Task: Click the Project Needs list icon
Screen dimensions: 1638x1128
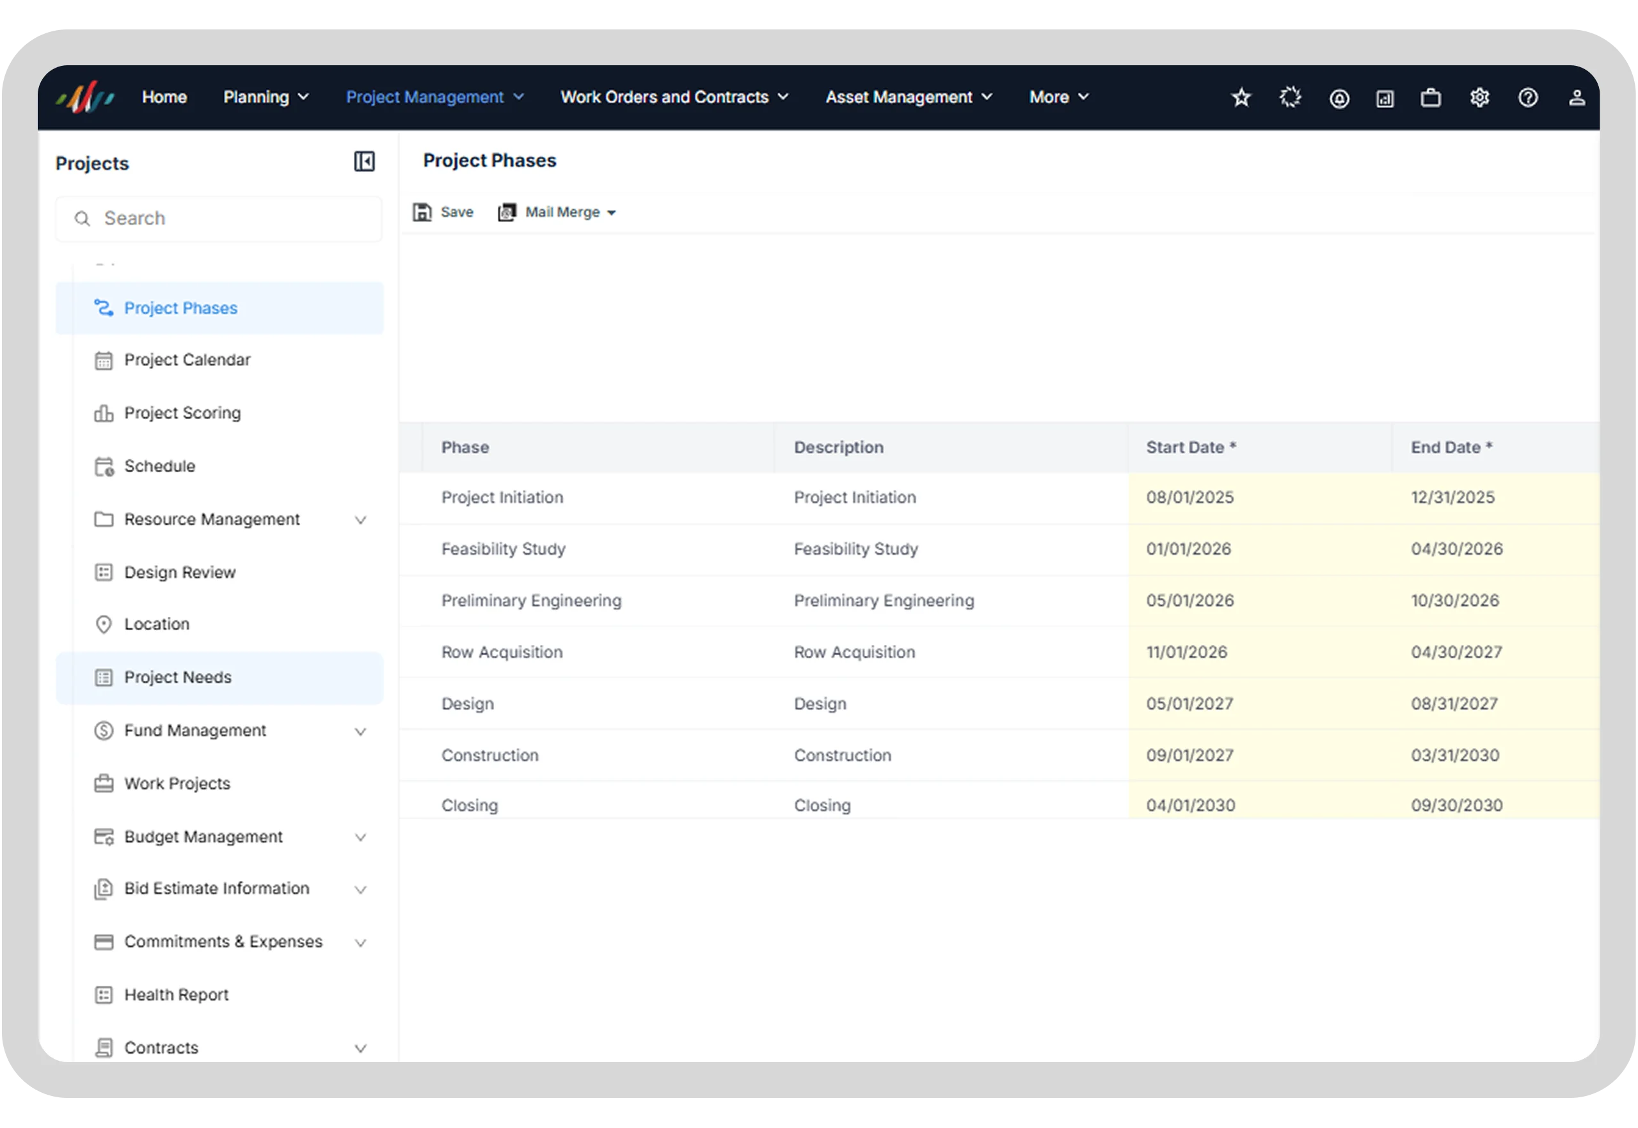Action: tap(104, 678)
